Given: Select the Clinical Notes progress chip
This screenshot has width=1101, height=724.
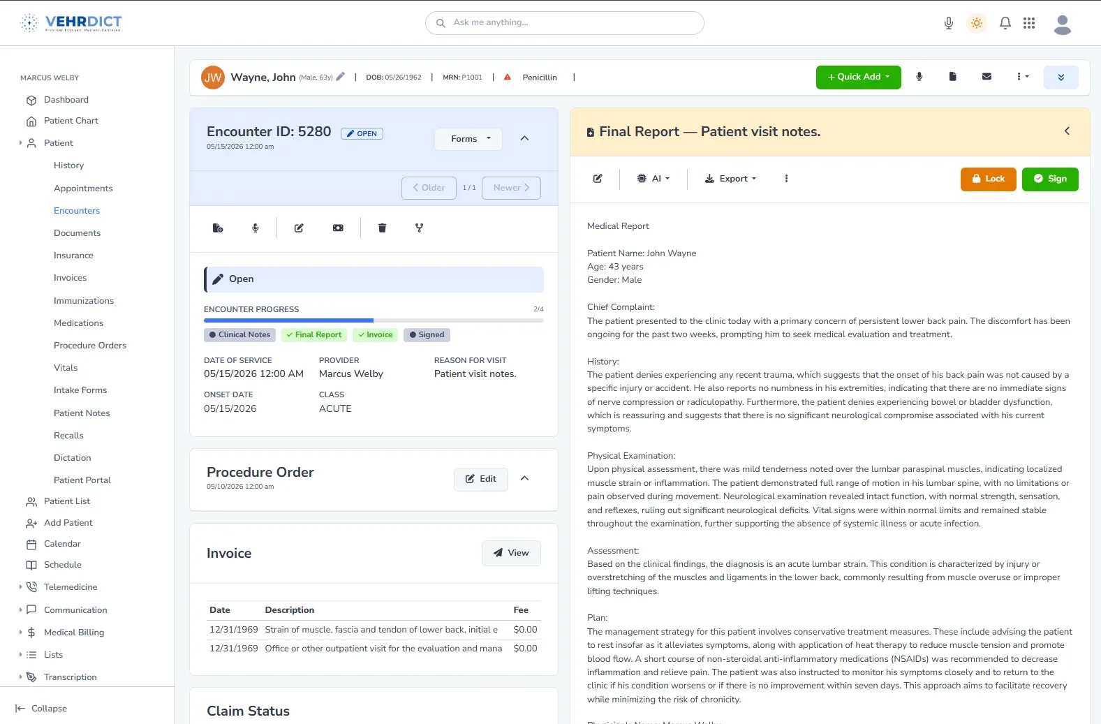Looking at the screenshot, I should (x=239, y=335).
